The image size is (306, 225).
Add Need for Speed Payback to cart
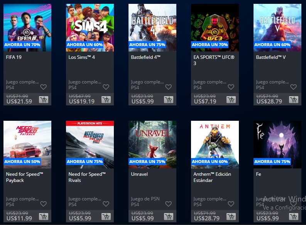[44, 217]
